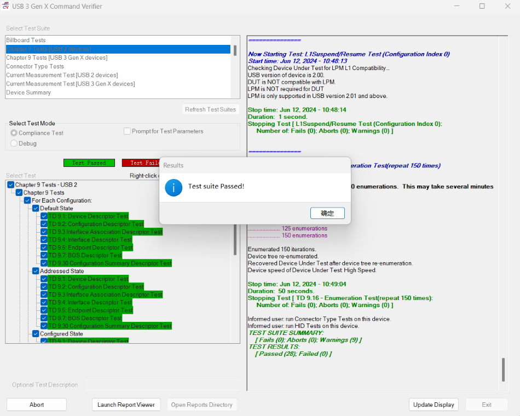Toggle Default State checkbox

pyautogui.click(x=36, y=209)
